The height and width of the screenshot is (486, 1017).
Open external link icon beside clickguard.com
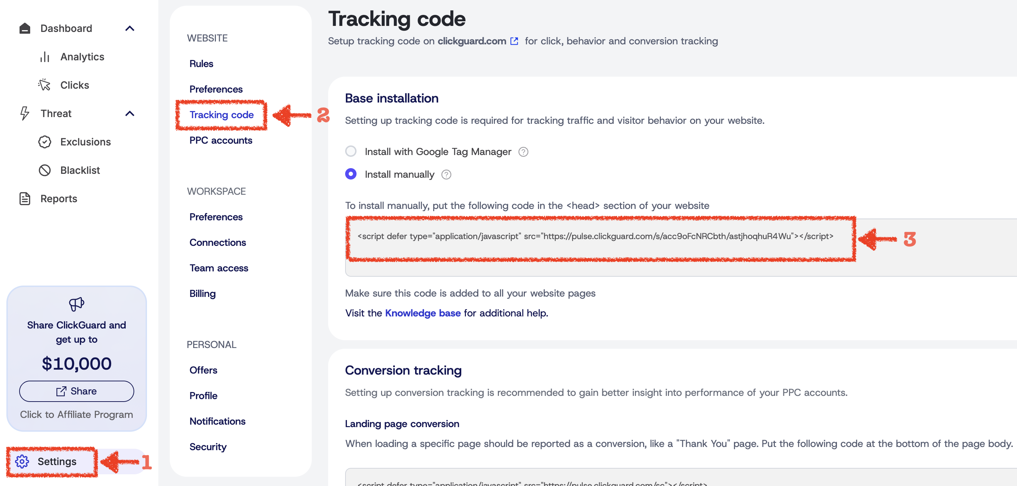514,41
